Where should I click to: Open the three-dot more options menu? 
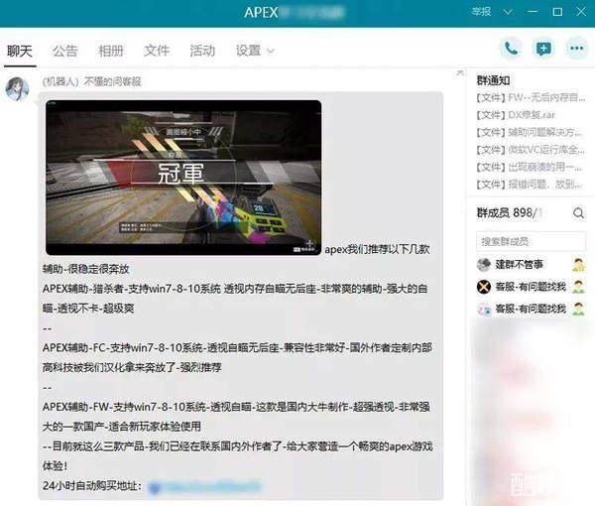click(x=575, y=48)
